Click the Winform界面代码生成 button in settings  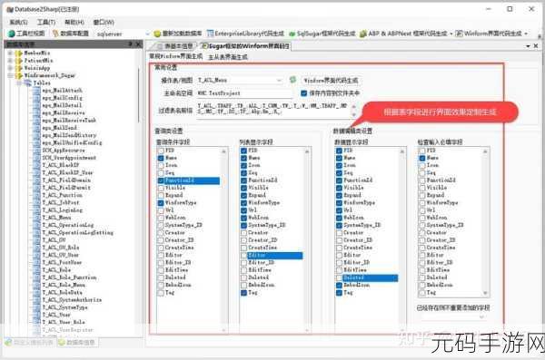click(331, 81)
